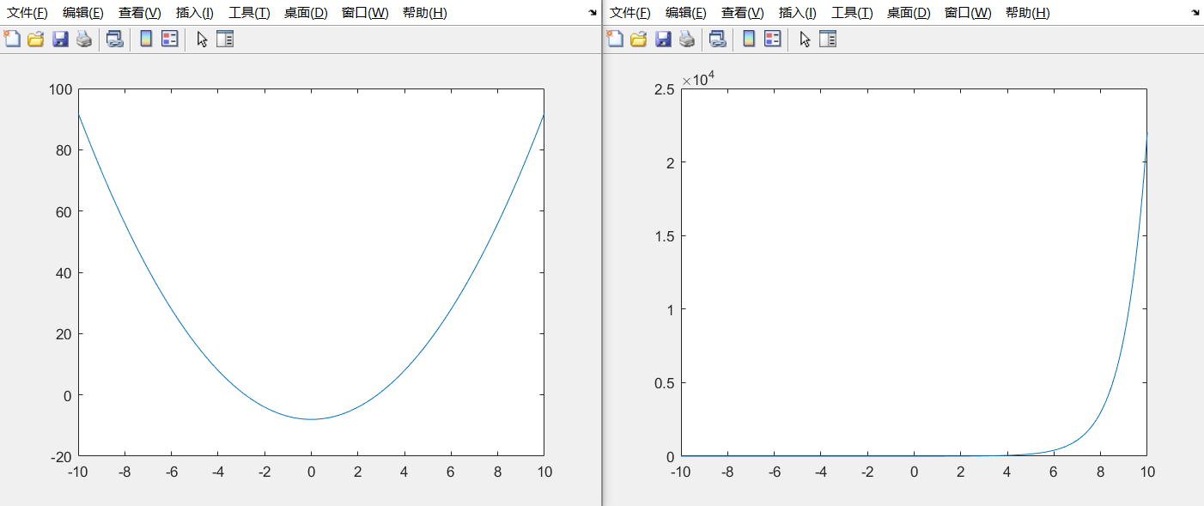Open 文件(F) menu in right window
Viewport: 1204px width, 506px height.
click(630, 13)
